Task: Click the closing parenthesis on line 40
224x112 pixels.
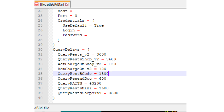Action: point(54,98)
